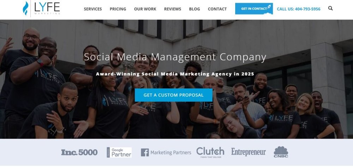Open the Services menu
The width and height of the screenshot is (353, 167).
click(x=93, y=9)
